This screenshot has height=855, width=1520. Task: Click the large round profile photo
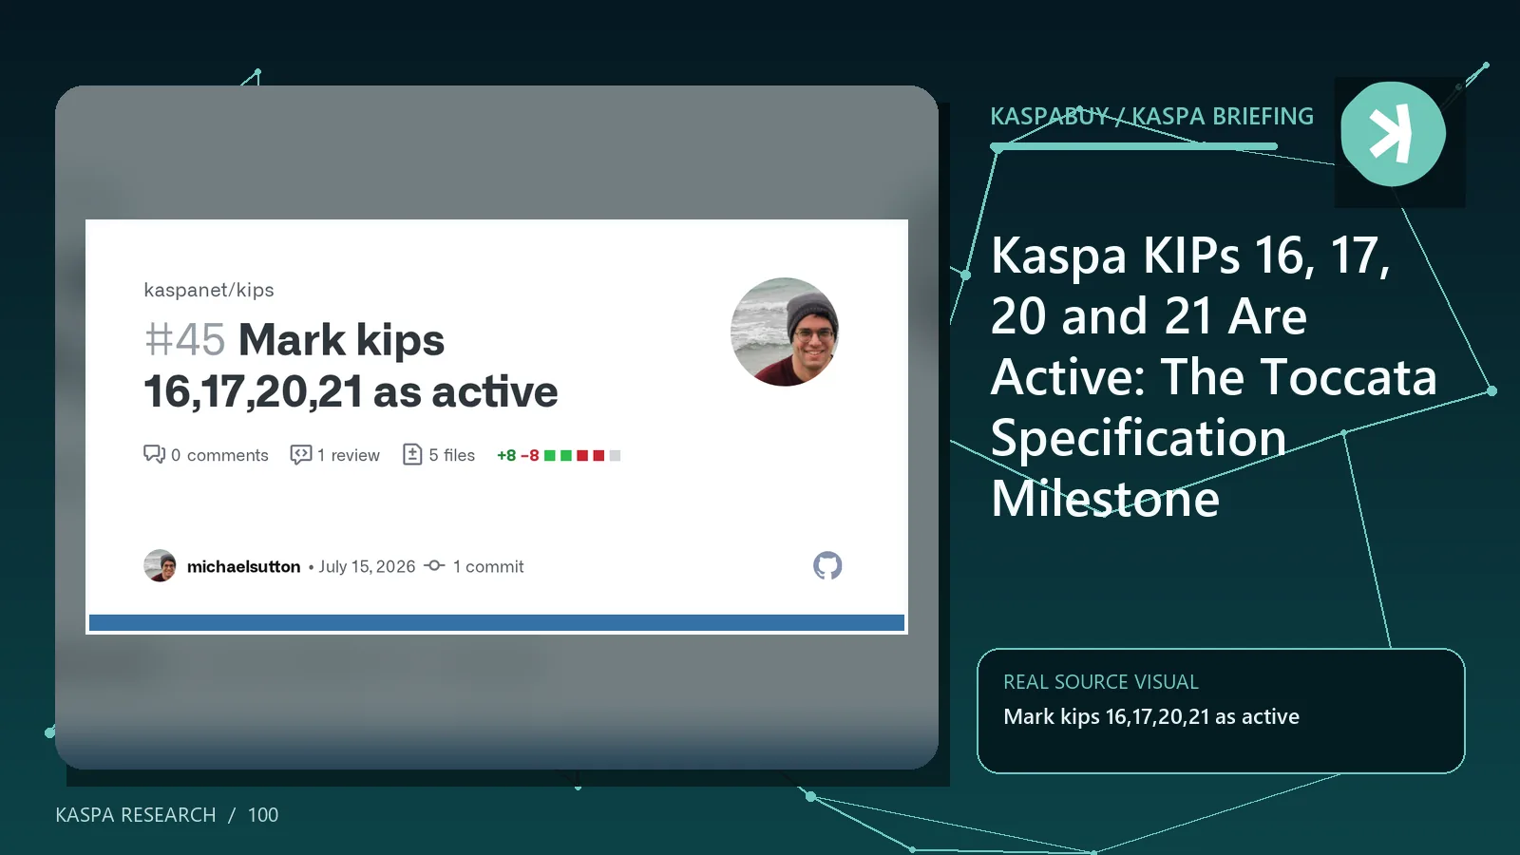click(785, 332)
